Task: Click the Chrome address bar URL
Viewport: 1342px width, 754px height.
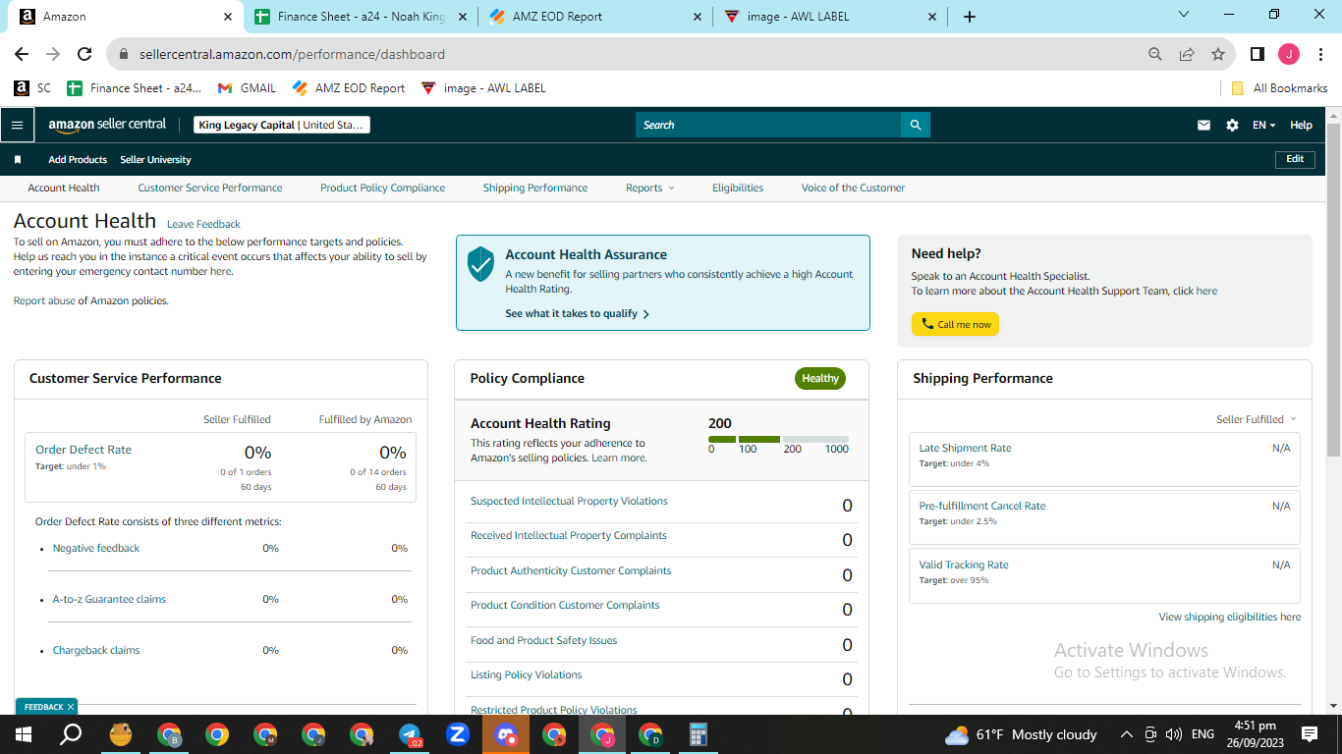Action: click(292, 54)
